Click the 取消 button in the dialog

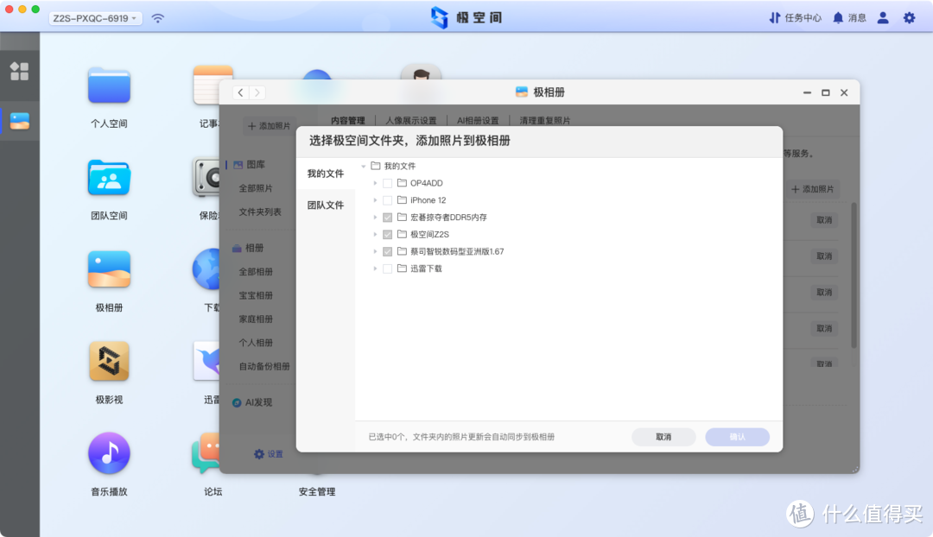click(x=663, y=437)
